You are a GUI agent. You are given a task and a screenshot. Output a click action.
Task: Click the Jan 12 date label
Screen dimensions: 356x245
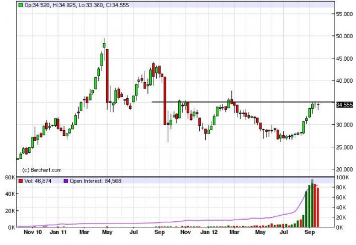tap(209, 232)
